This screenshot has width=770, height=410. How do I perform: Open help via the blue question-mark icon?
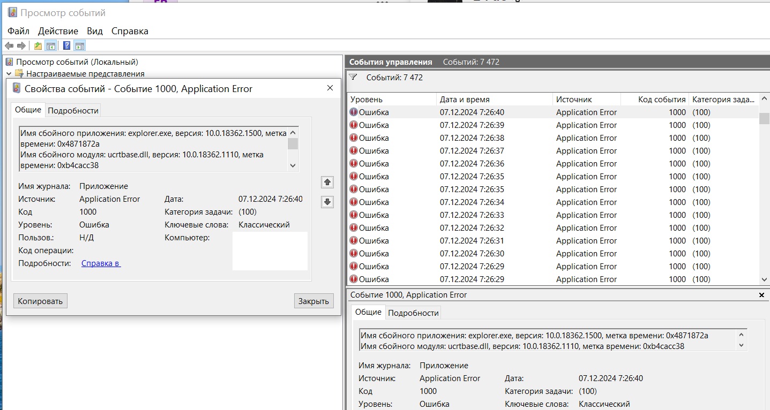click(x=67, y=46)
